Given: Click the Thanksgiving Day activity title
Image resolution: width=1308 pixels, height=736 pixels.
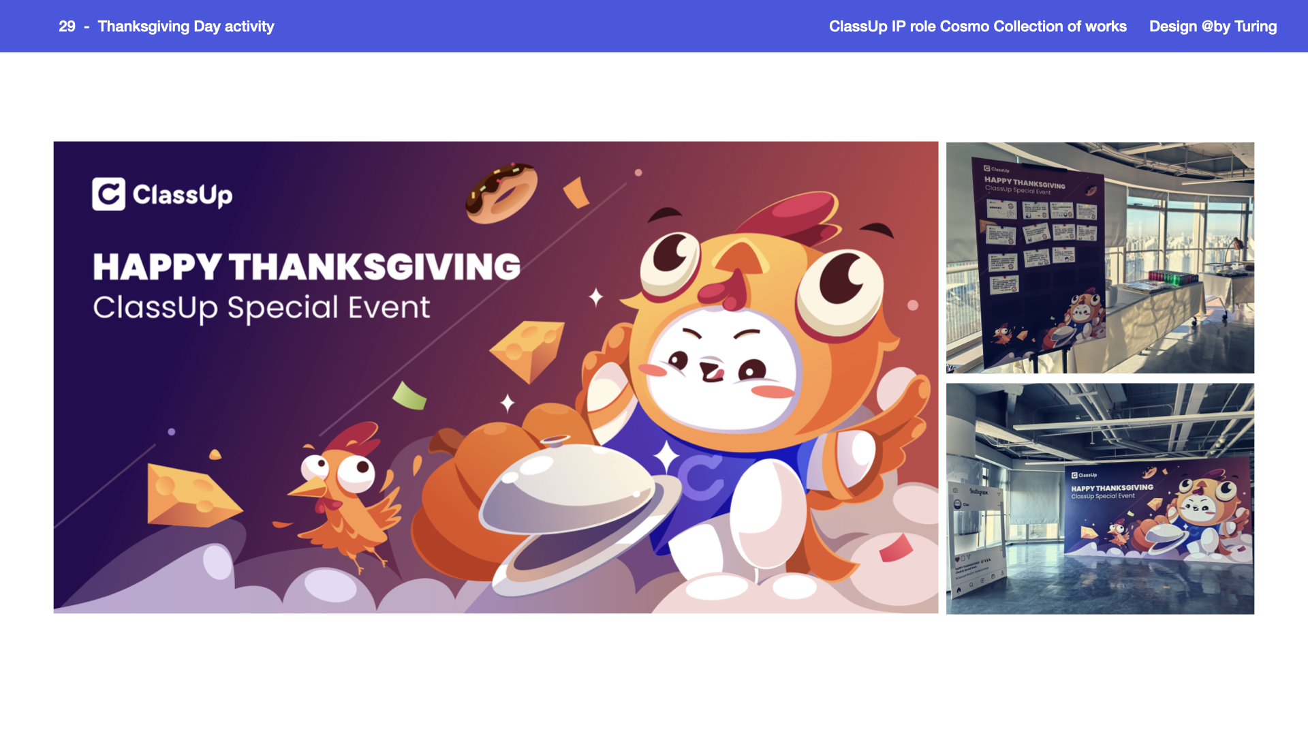Looking at the screenshot, I should (x=186, y=27).
